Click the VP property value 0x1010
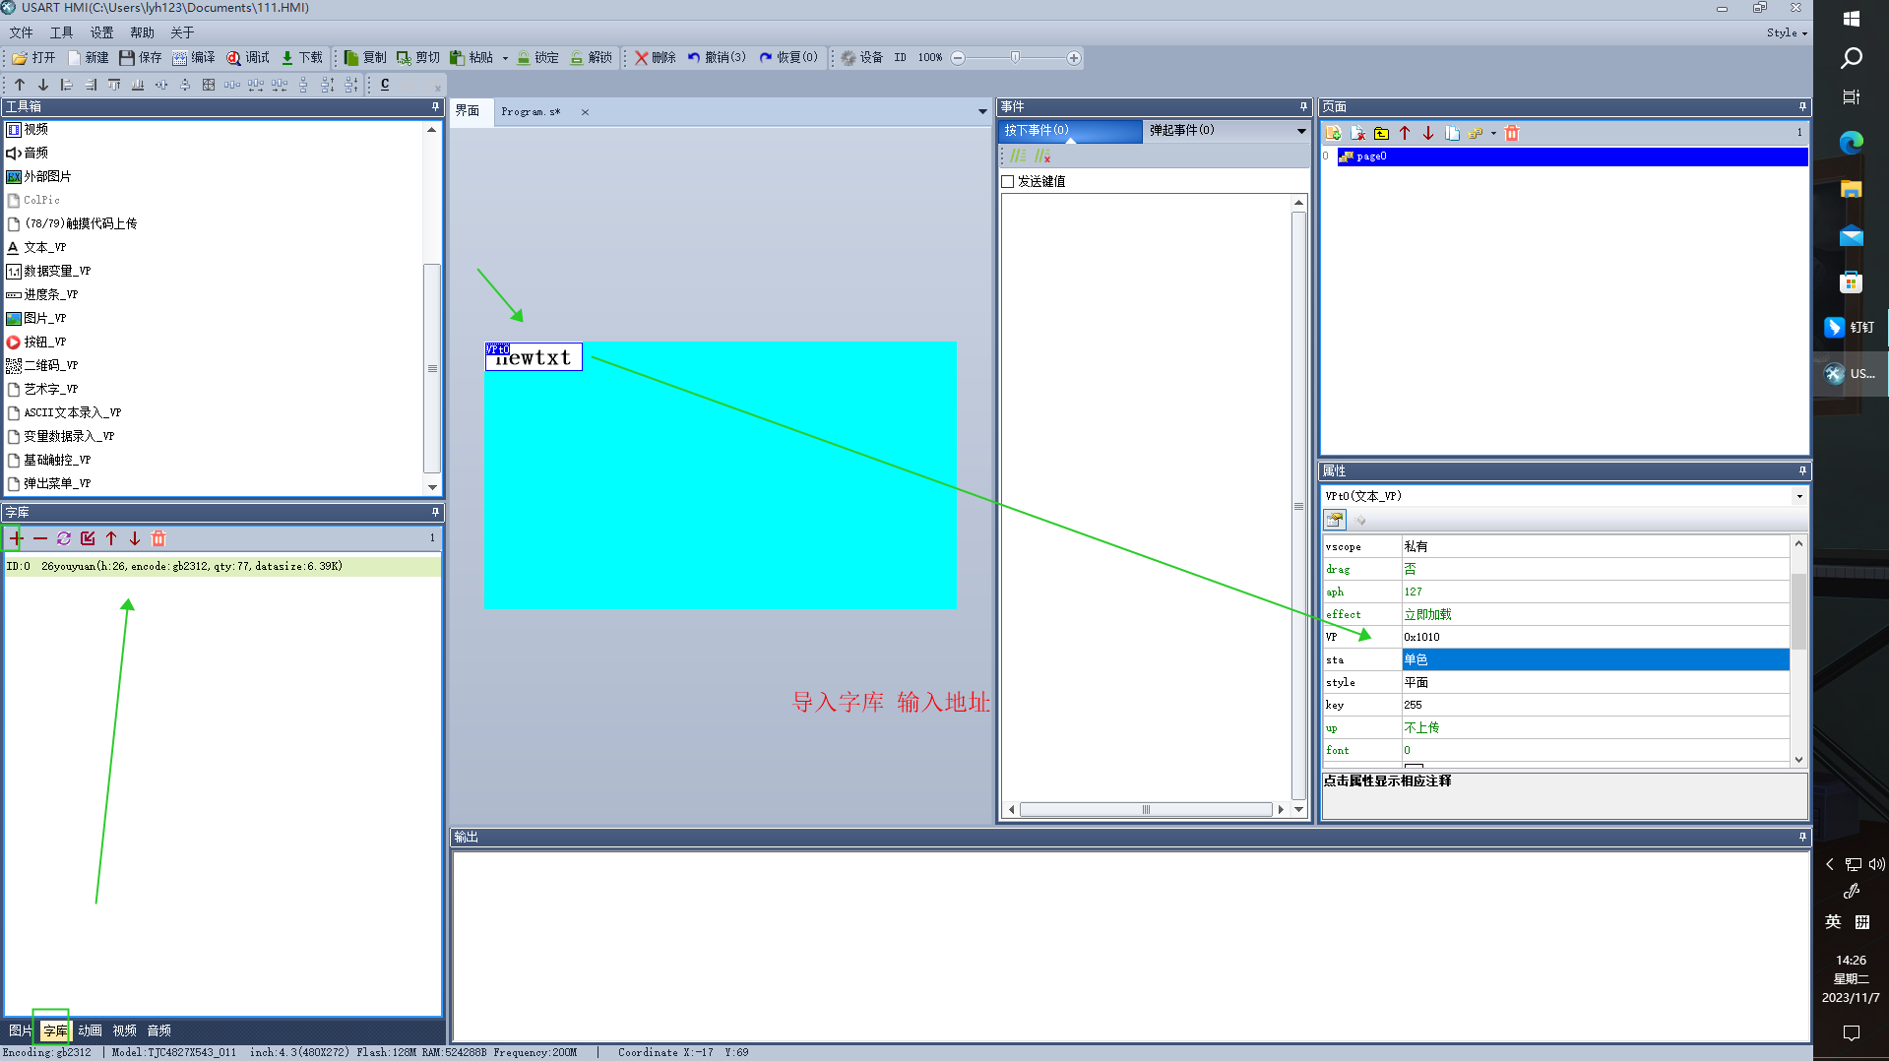 tap(1595, 637)
